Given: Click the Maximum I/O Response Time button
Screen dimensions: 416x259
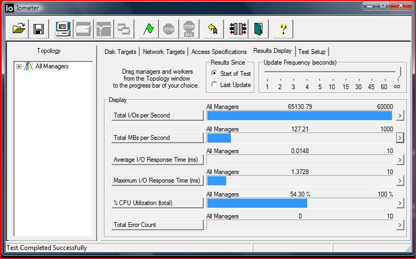Looking at the screenshot, I should tap(157, 181).
